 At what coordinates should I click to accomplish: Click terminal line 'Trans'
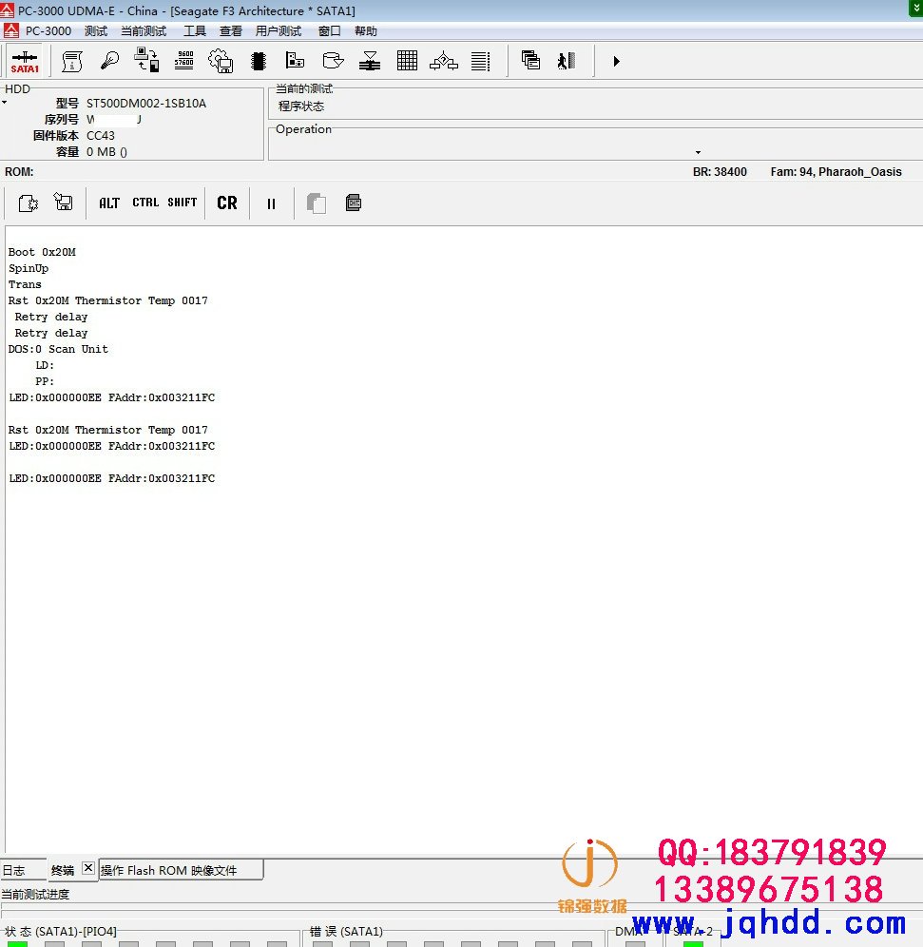pyautogui.click(x=25, y=284)
